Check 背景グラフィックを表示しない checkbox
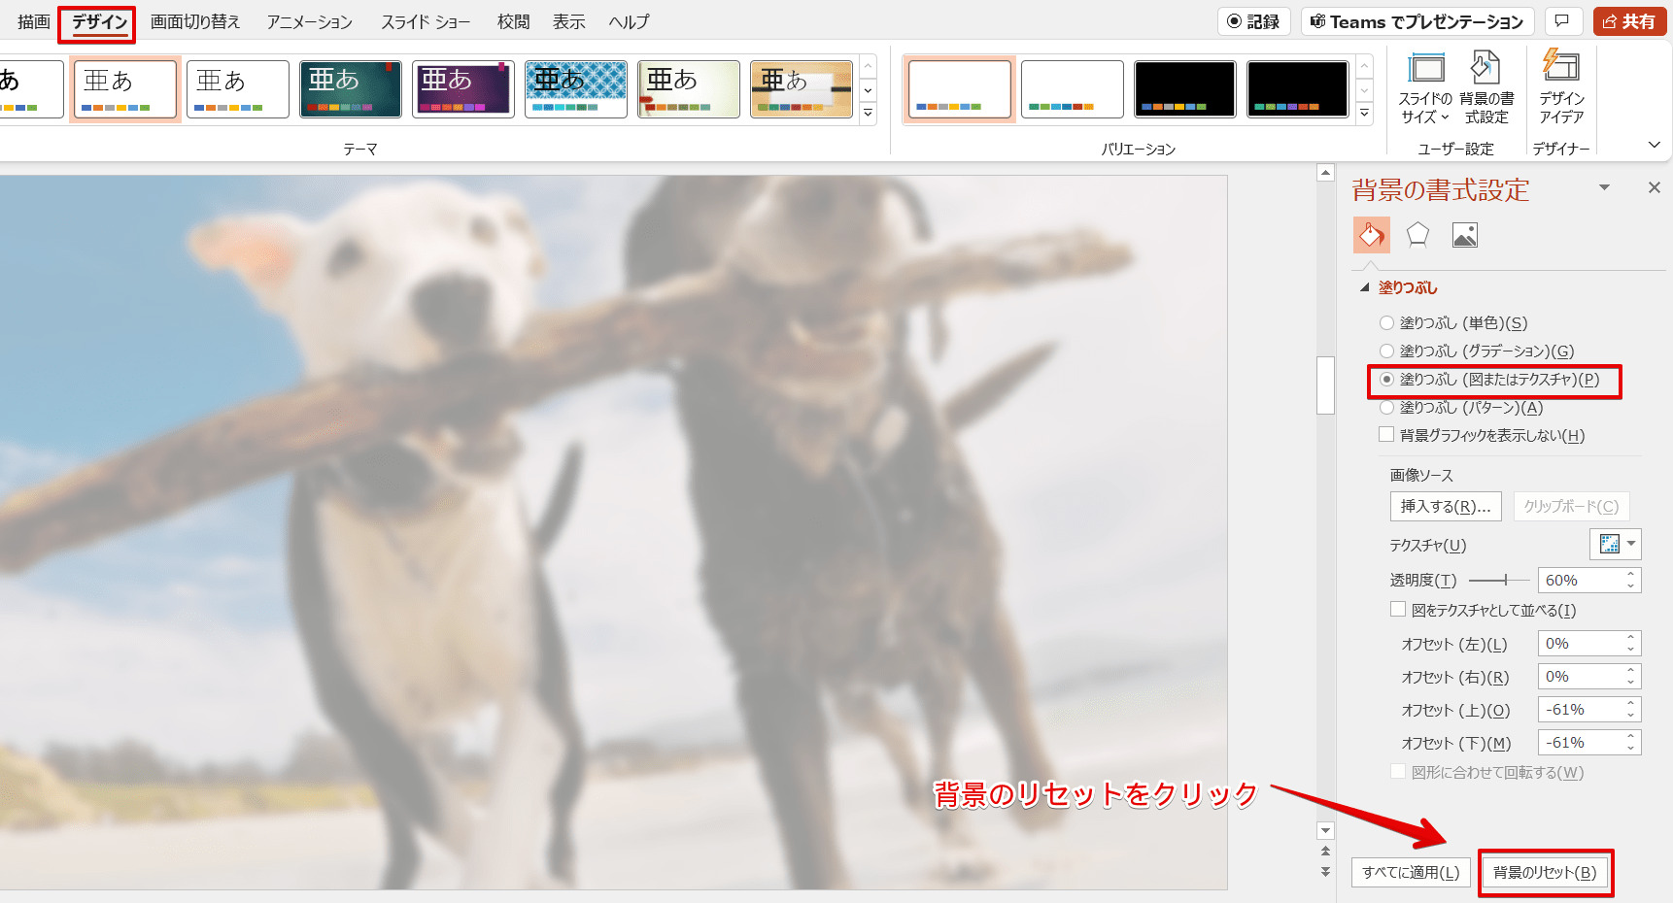This screenshot has width=1673, height=903. [1386, 435]
